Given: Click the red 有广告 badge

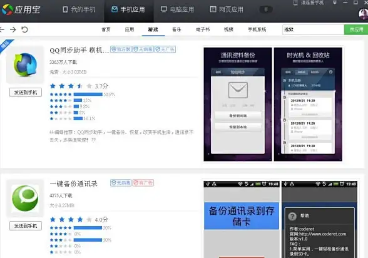Looking at the screenshot, I should pos(143,183).
